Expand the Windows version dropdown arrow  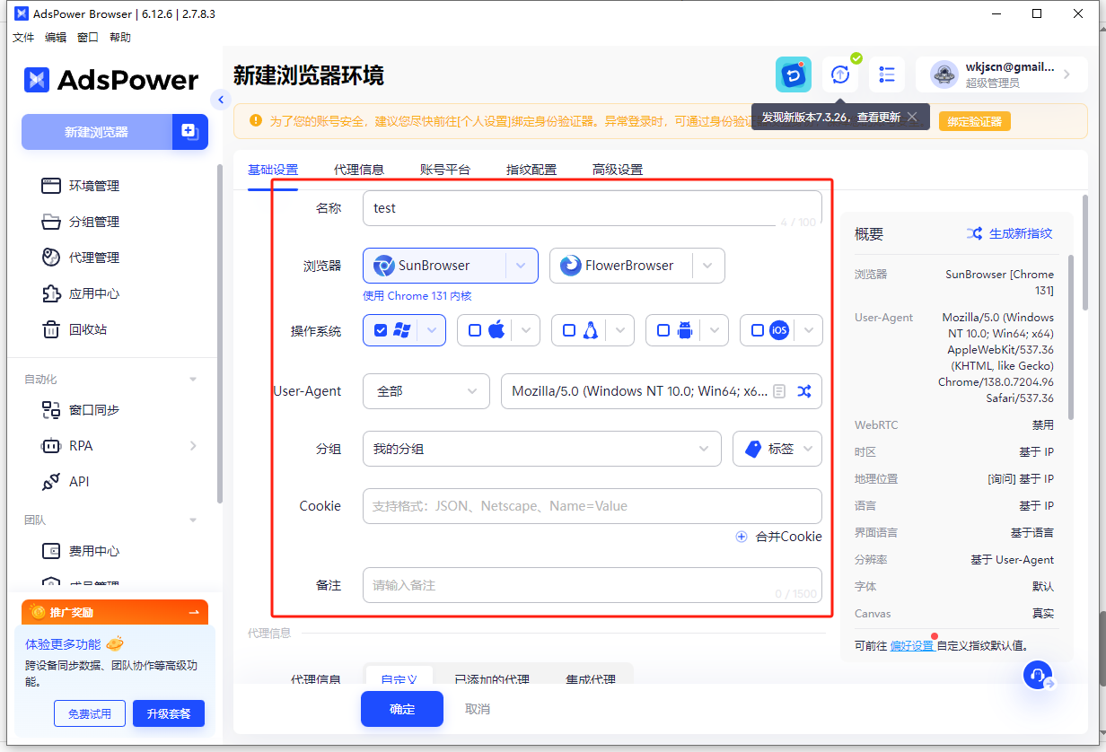tap(432, 330)
